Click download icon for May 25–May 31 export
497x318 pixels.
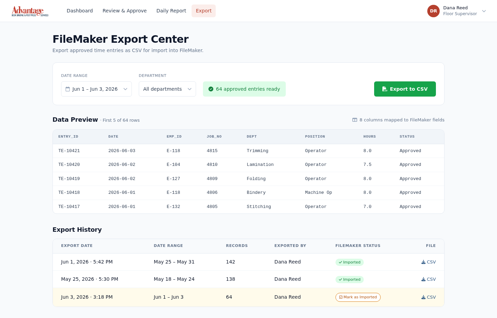click(x=423, y=262)
